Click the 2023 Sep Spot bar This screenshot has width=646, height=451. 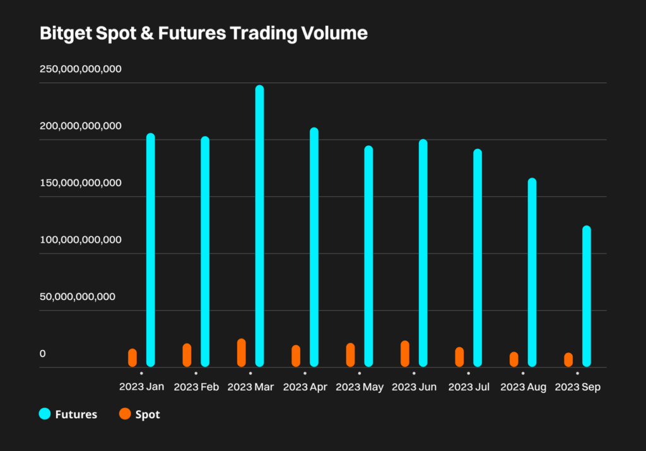pyautogui.click(x=568, y=359)
